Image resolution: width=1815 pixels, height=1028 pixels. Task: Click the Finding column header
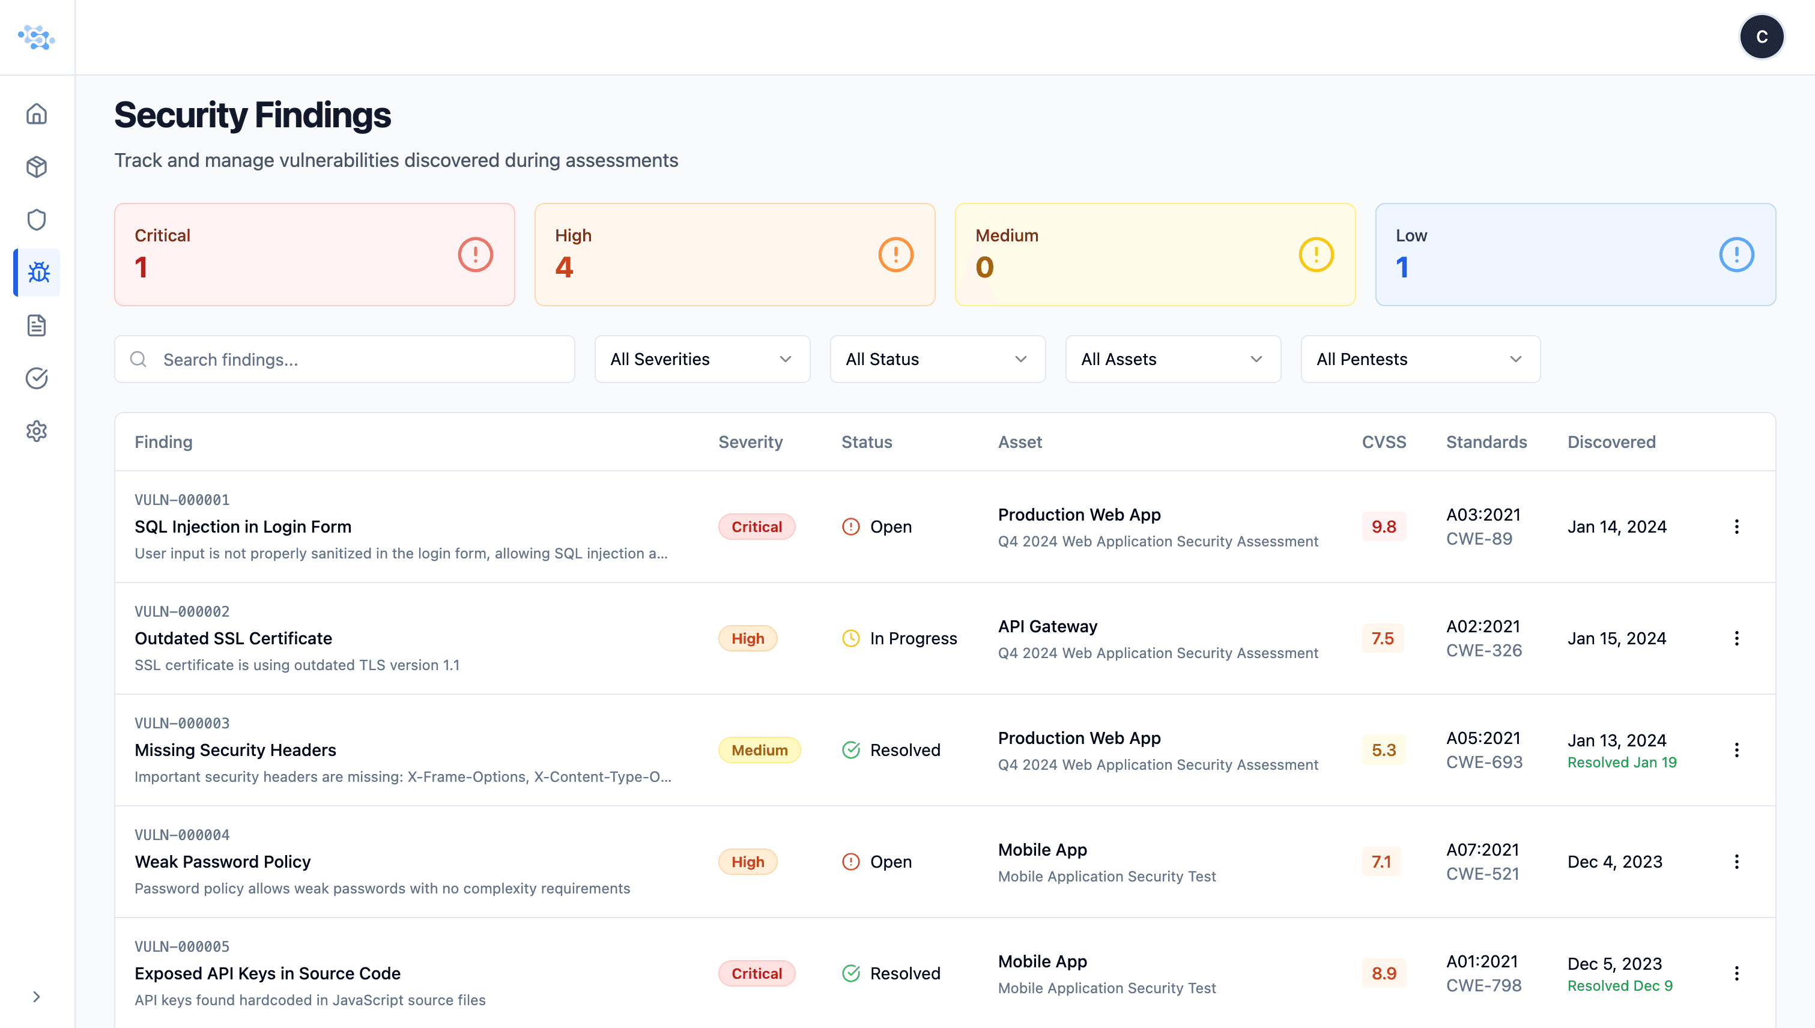163,442
